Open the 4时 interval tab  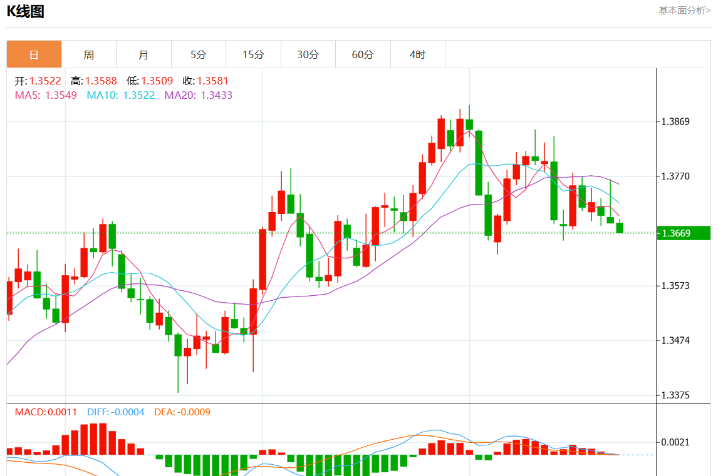(x=417, y=54)
